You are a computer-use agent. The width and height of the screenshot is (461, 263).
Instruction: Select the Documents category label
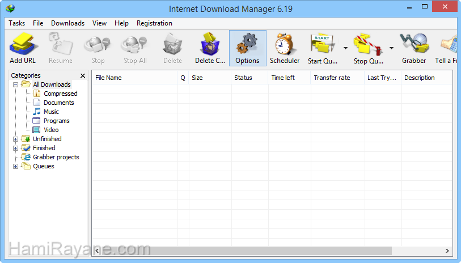tap(59, 103)
